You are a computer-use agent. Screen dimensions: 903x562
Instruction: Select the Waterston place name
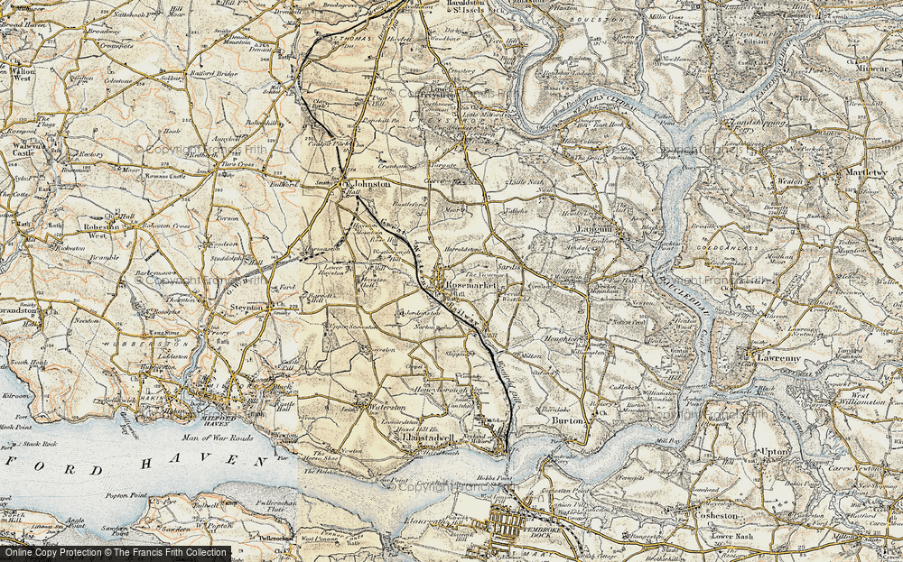tap(387, 407)
